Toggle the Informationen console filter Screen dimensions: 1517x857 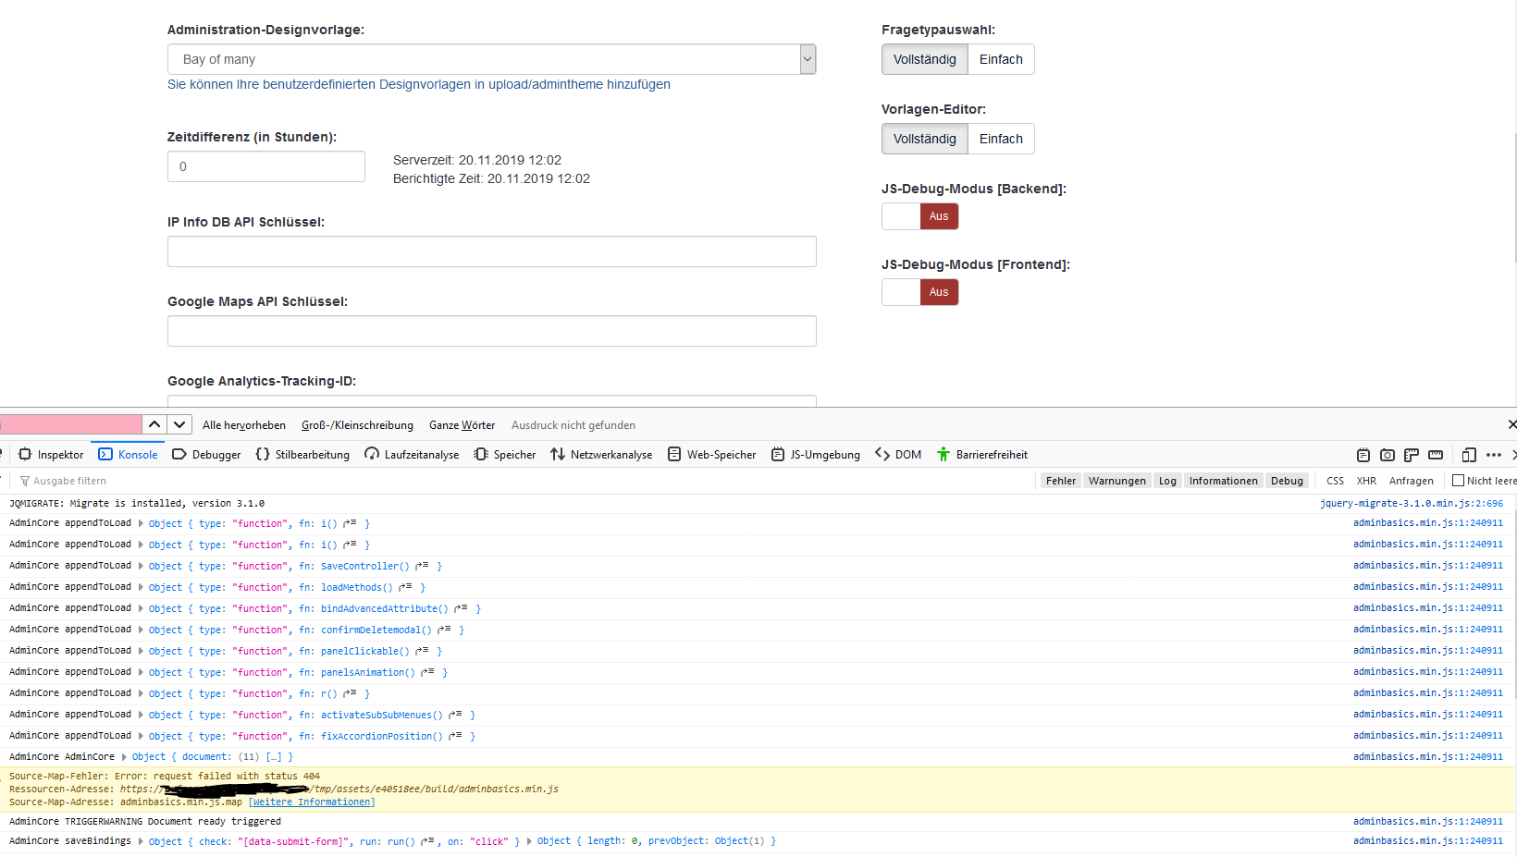coord(1223,481)
